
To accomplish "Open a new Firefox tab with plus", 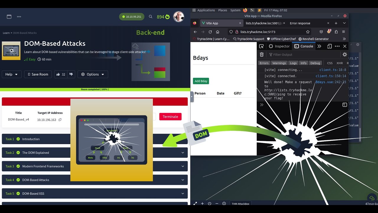I will (336, 23).
